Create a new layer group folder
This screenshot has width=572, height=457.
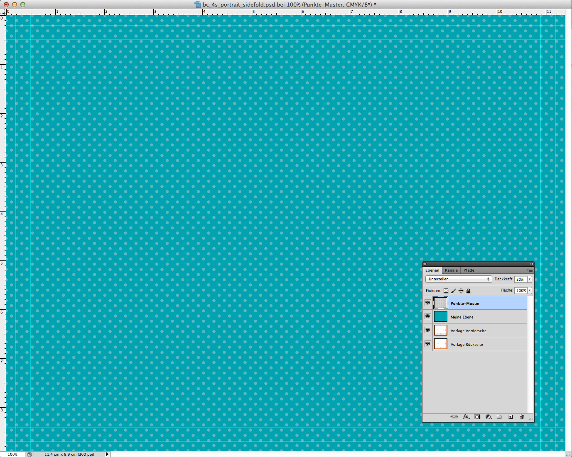(499, 417)
